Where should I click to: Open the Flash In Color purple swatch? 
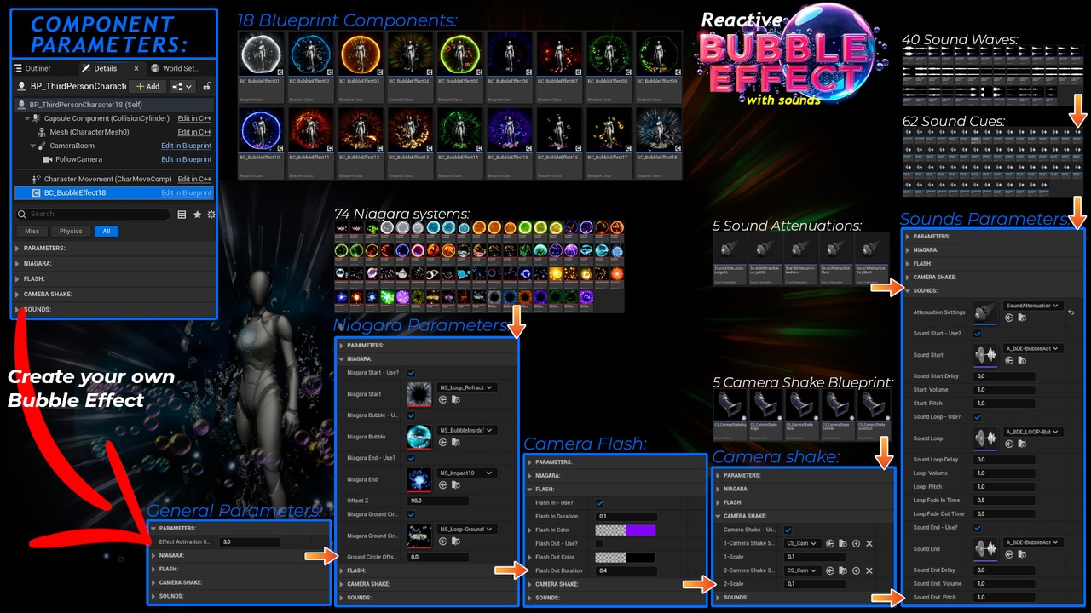(640, 530)
